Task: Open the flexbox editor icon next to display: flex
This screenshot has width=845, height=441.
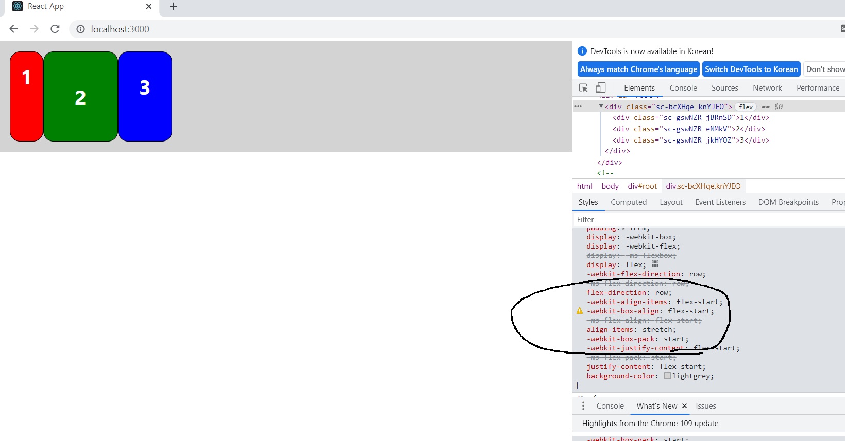Action: point(655,264)
